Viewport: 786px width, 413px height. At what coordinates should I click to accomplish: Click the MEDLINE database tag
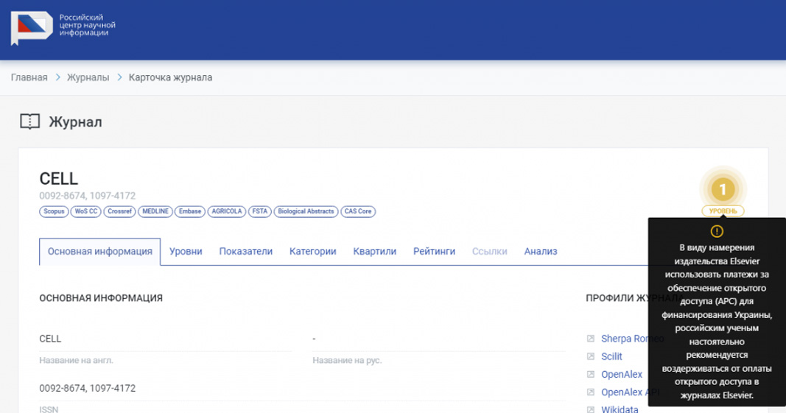pos(155,211)
